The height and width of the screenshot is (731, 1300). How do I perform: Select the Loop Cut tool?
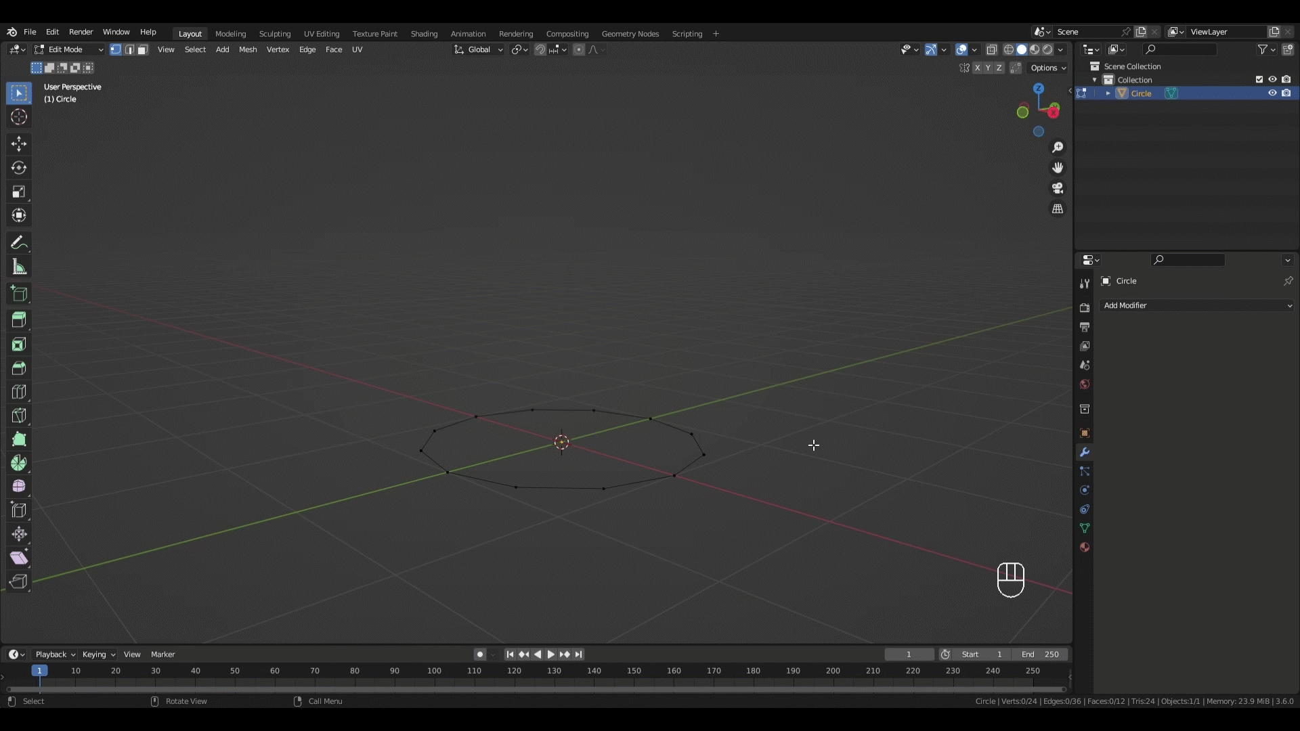(19, 392)
